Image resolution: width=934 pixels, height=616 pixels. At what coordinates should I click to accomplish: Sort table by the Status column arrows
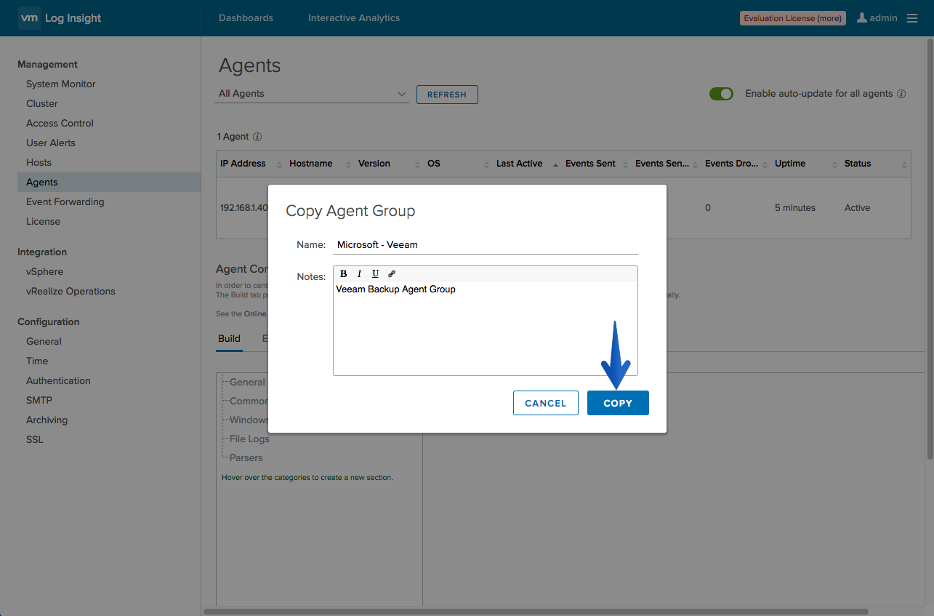pos(904,164)
